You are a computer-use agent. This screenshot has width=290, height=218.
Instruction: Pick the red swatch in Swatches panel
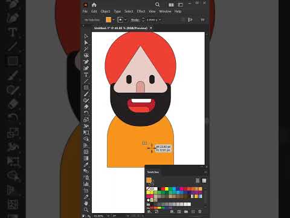[x=163, y=189]
